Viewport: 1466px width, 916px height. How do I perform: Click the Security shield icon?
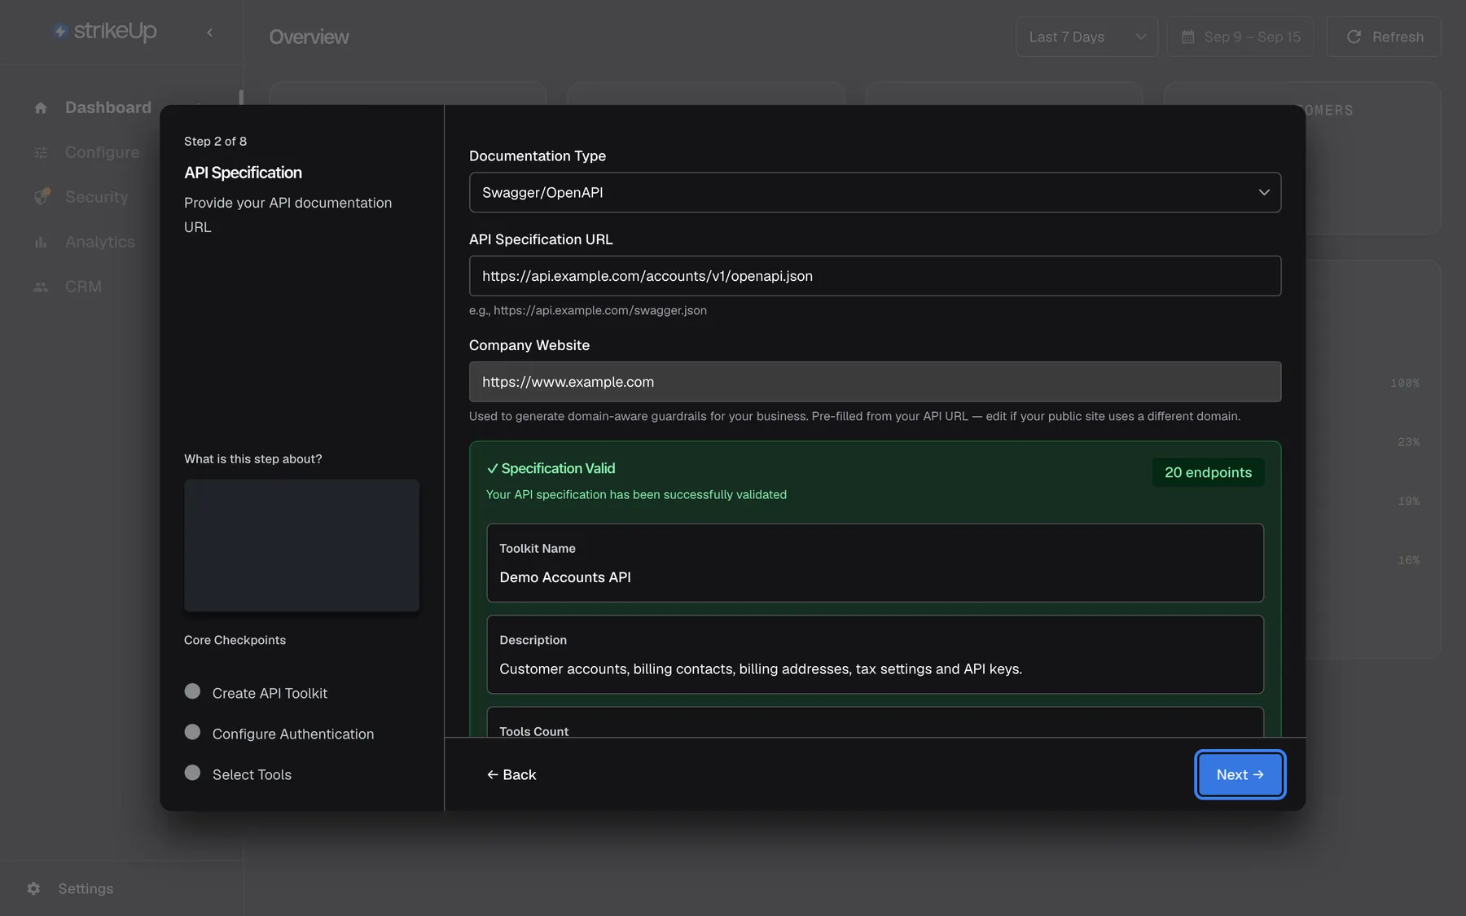pos(41,197)
